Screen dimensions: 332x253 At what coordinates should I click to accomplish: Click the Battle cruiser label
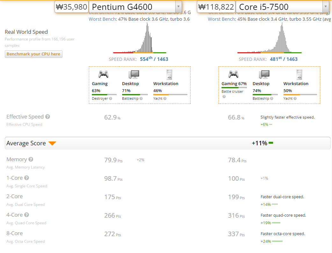coord(232,91)
